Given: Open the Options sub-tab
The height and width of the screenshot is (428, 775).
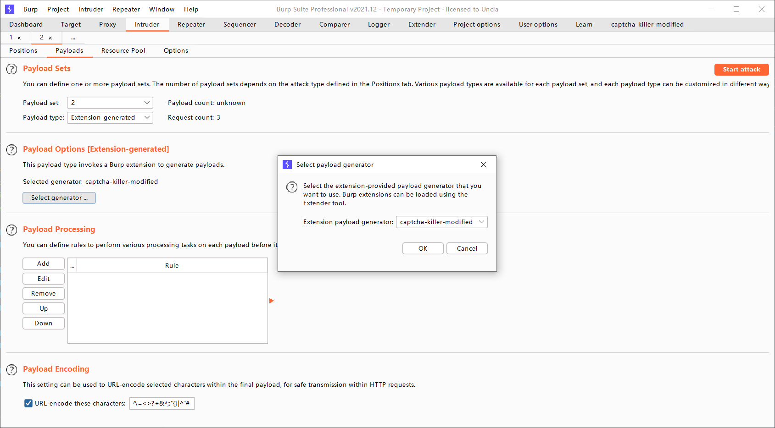Looking at the screenshot, I should pos(176,51).
